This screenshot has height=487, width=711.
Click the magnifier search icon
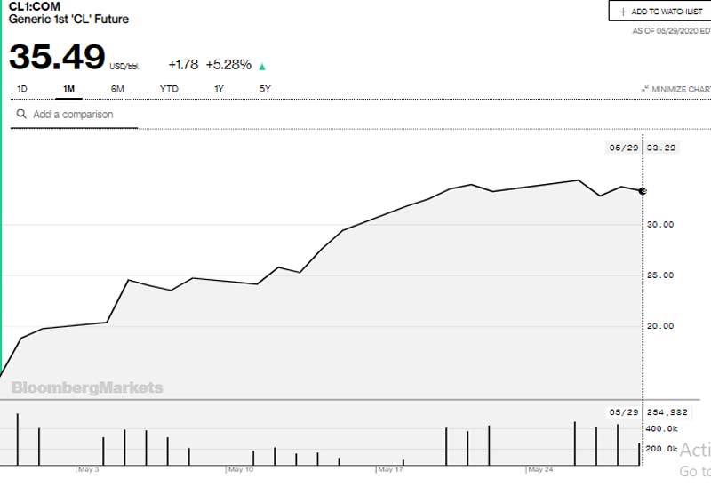(x=20, y=115)
